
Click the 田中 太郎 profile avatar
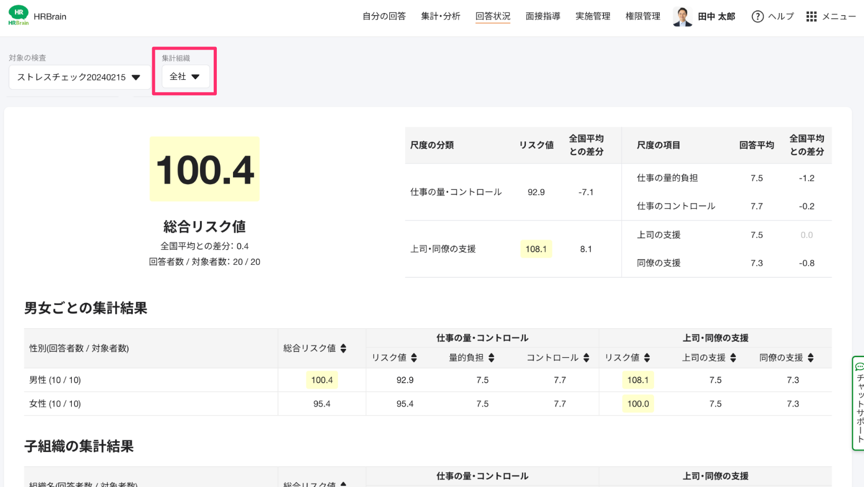tap(682, 17)
